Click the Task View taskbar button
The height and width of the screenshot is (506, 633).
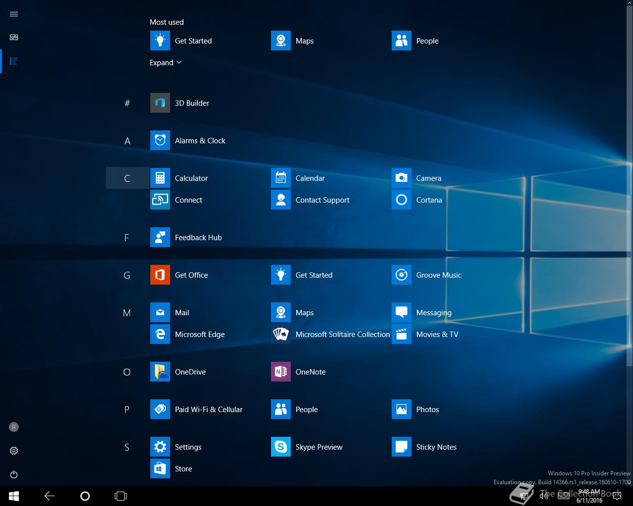[x=121, y=496]
